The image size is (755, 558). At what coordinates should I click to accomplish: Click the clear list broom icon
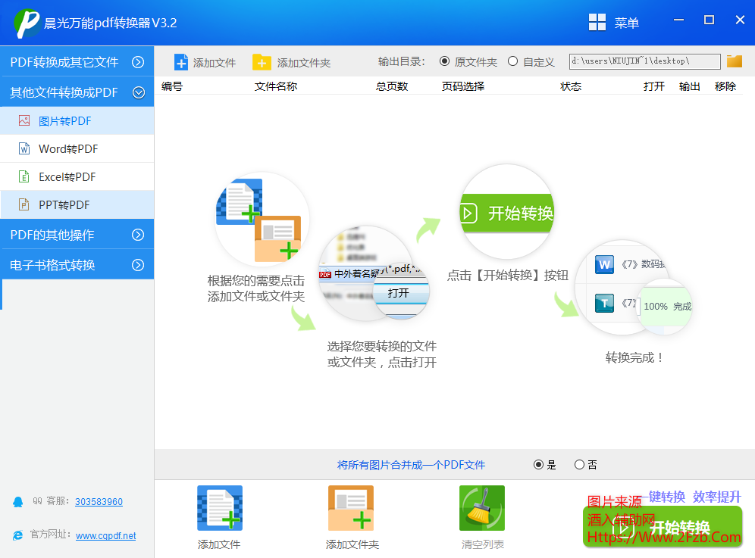pos(481,508)
